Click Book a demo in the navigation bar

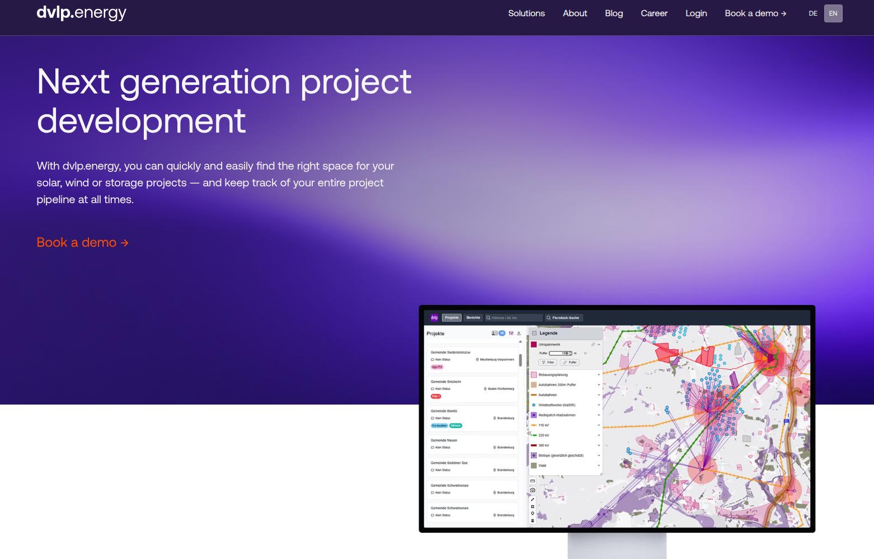[x=755, y=13]
